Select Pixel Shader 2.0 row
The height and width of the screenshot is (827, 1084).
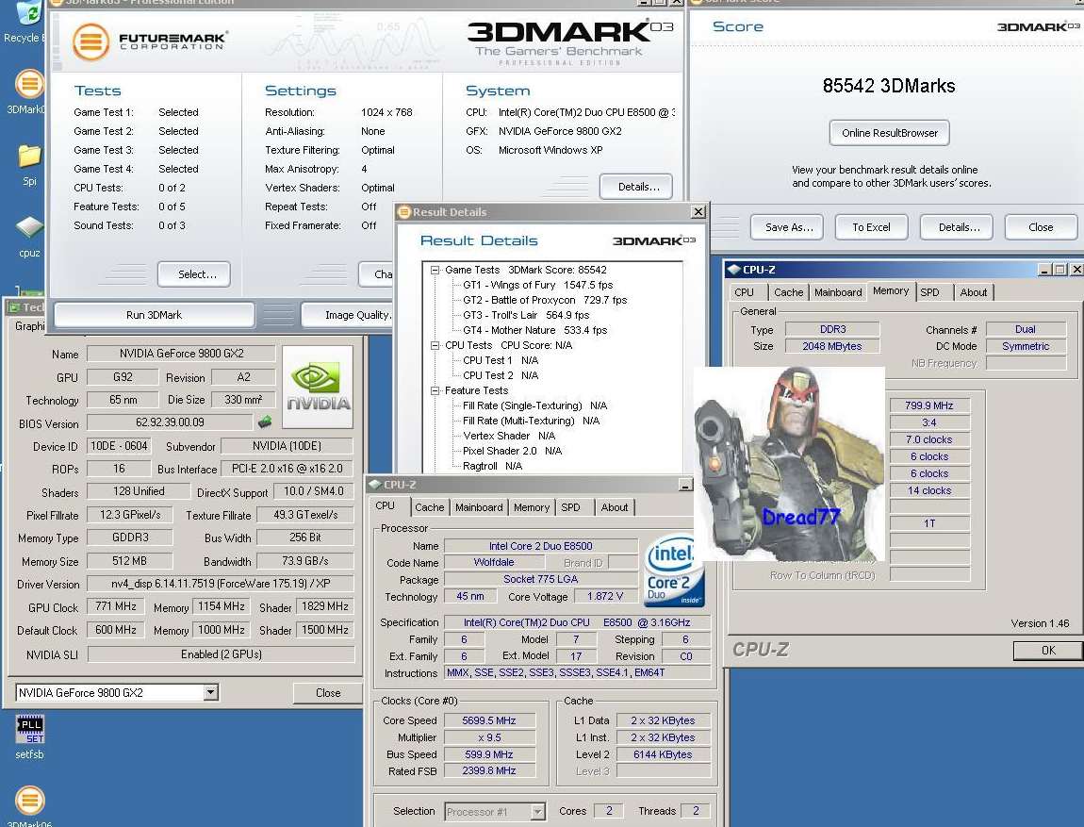pos(512,451)
